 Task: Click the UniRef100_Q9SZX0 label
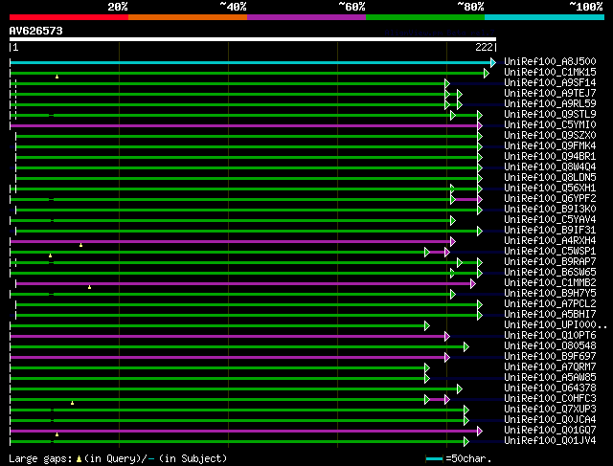point(550,135)
